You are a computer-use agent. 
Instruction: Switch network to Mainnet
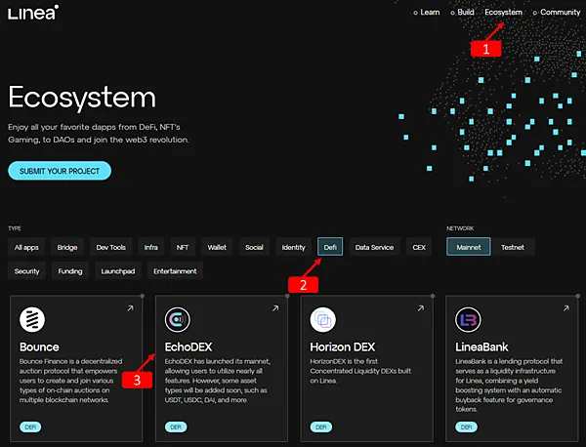pos(469,247)
